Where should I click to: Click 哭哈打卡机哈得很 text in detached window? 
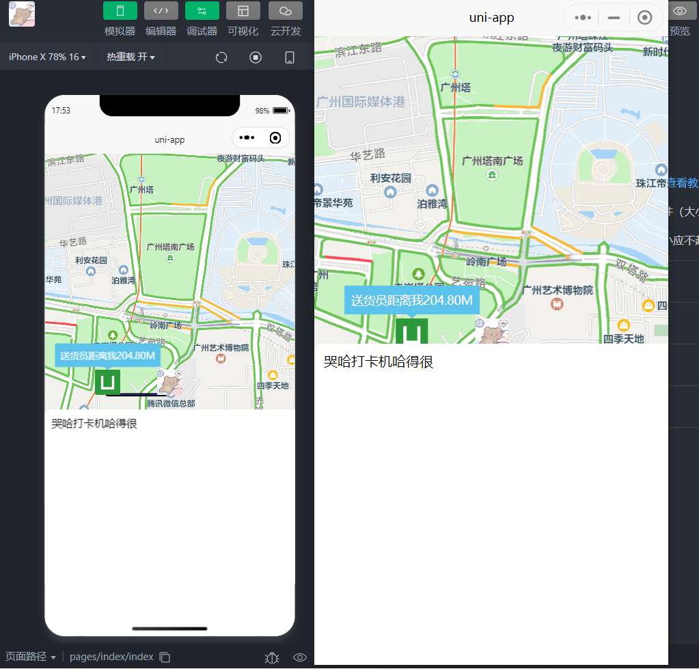tap(378, 361)
